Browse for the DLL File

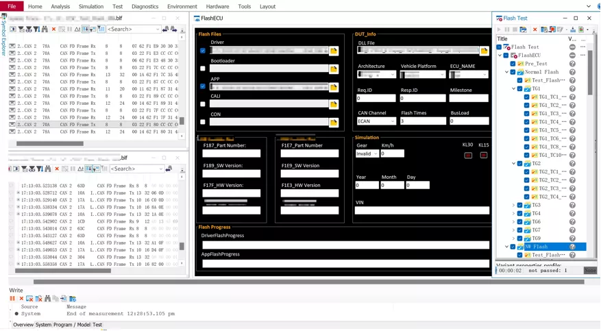pyautogui.click(x=484, y=51)
